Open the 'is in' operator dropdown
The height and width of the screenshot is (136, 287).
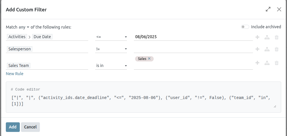tap(111, 66)
